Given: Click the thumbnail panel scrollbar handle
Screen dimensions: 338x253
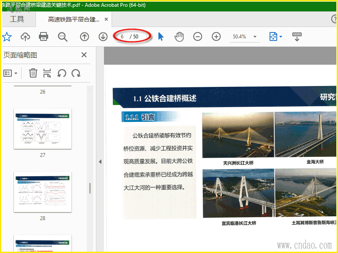Looking at the screenshot, I should [90, 188].
